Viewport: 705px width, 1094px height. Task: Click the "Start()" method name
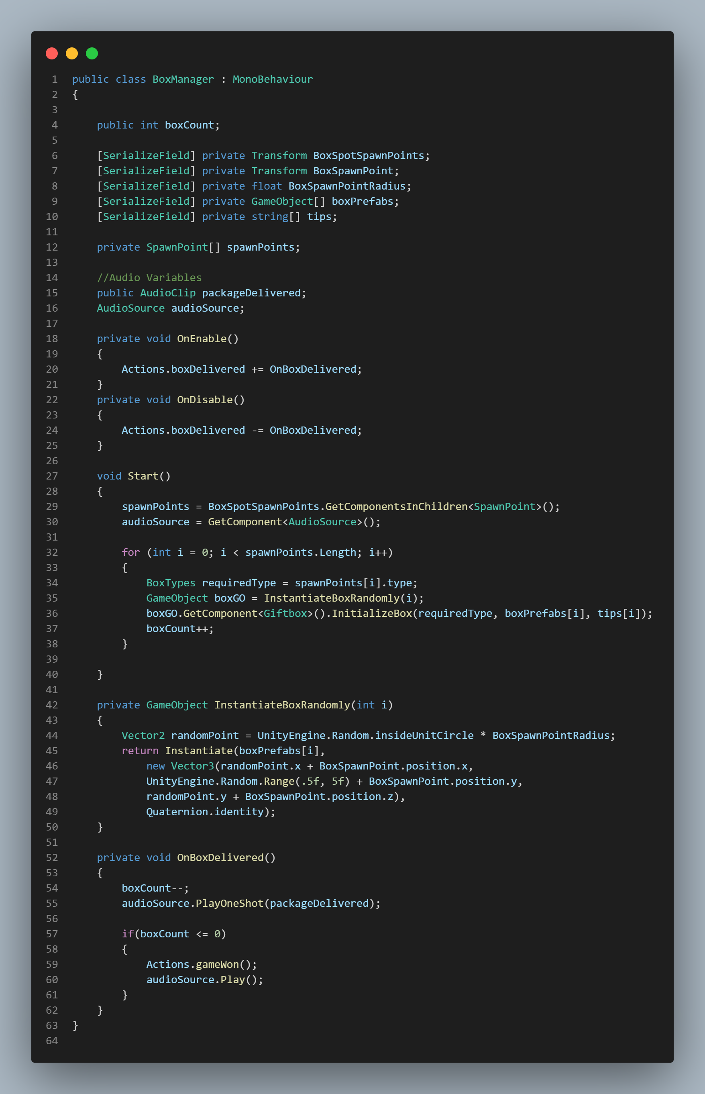pyautogui.click(x=149, y=476)
